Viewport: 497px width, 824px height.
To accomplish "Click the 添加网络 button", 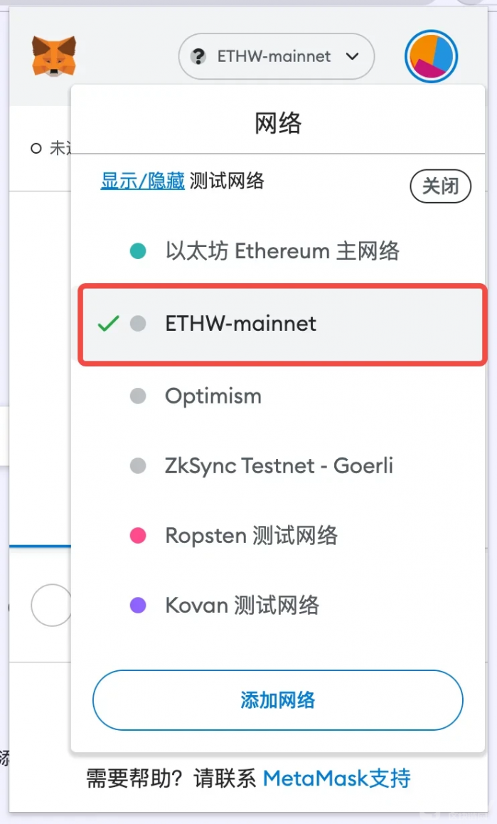I will coord(277,700).
